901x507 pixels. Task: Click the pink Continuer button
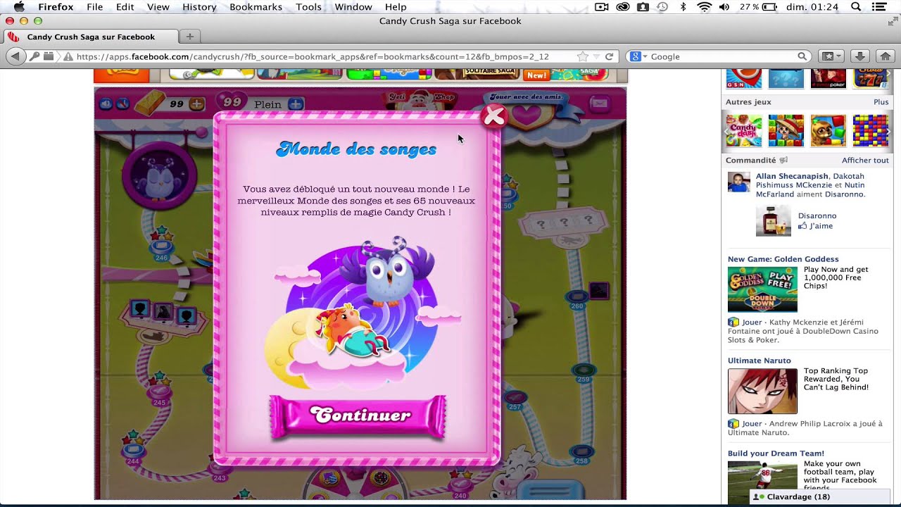[358, 417]
